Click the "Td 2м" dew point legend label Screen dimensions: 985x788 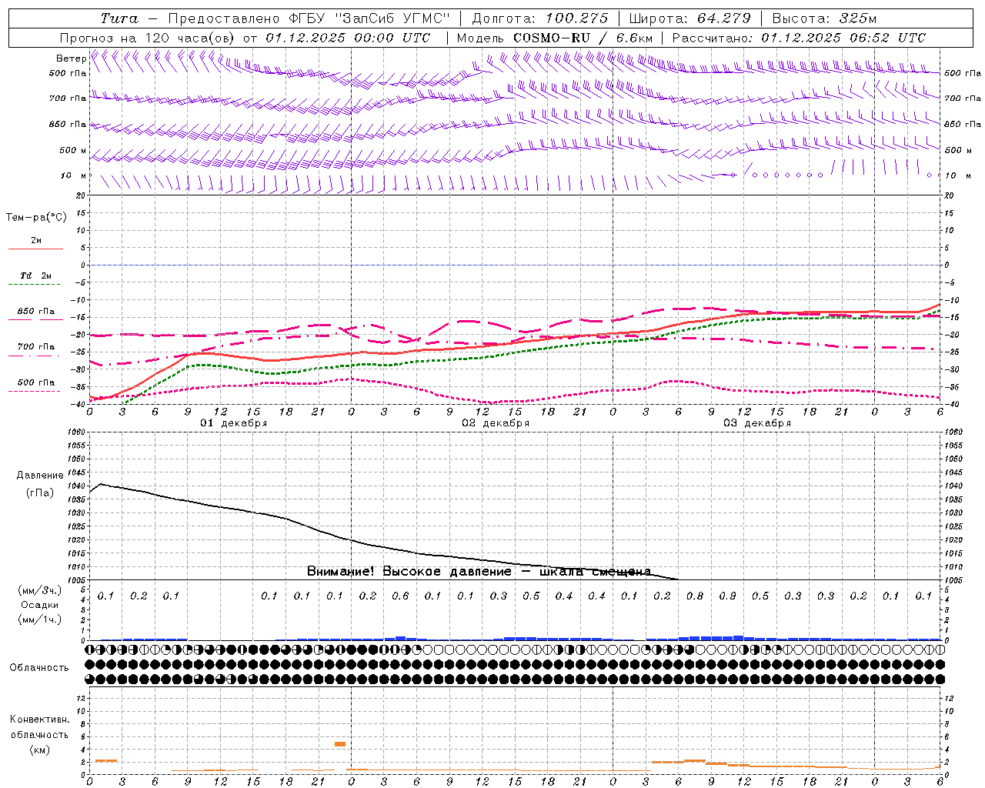pos(36,275)
